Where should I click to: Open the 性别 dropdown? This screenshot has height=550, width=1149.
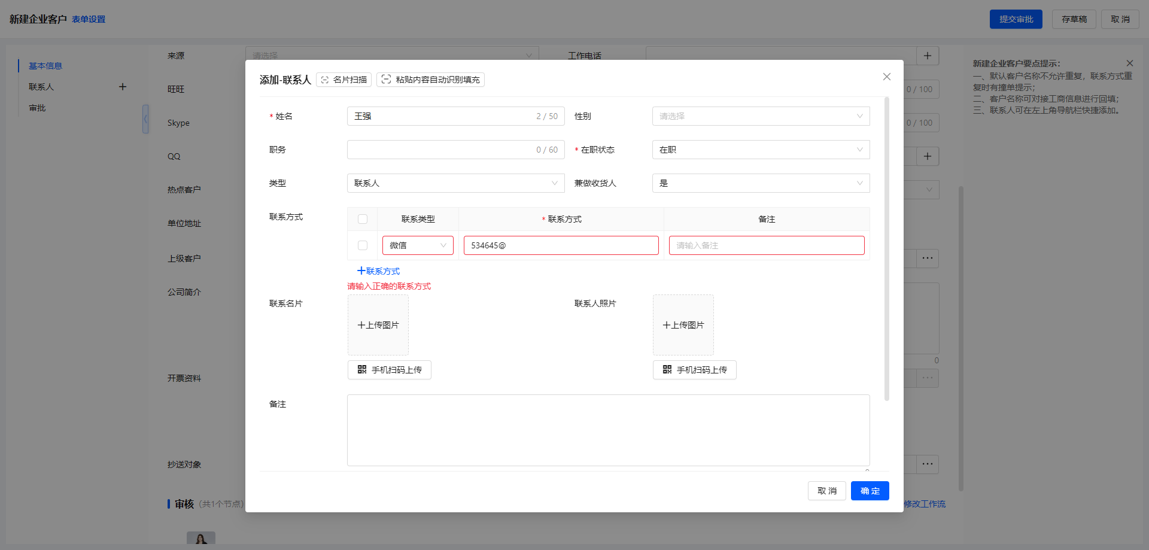761,116
